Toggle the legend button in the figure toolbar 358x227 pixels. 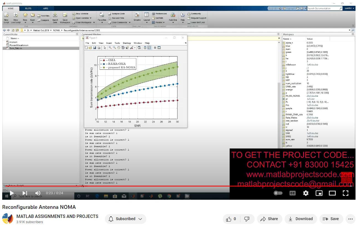(x=149, y=48)
